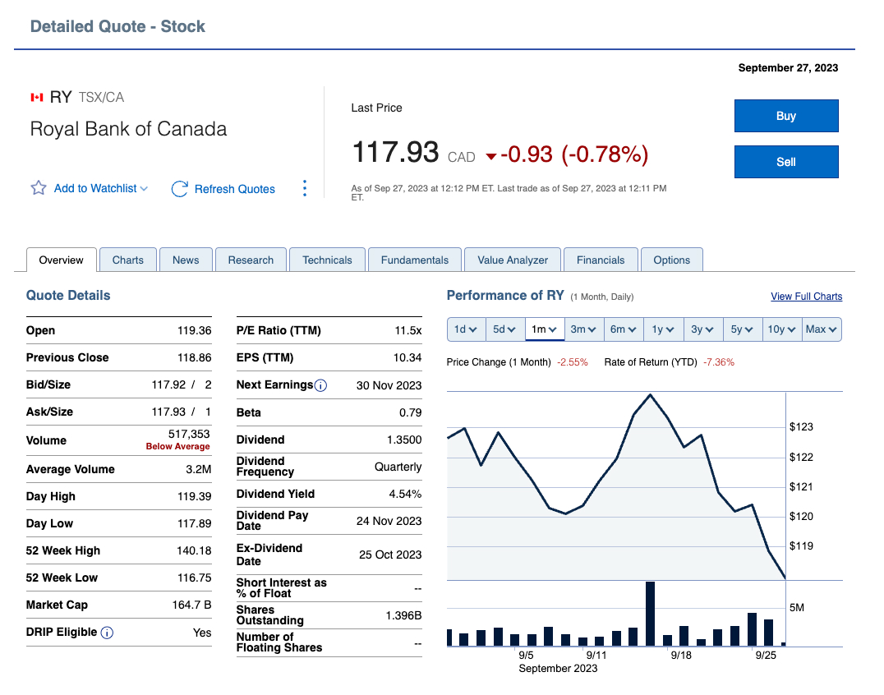This screenshot has width=884, height=695.
Task: Click the 52 Week Low value 116.75
Action: click(194, 578)
